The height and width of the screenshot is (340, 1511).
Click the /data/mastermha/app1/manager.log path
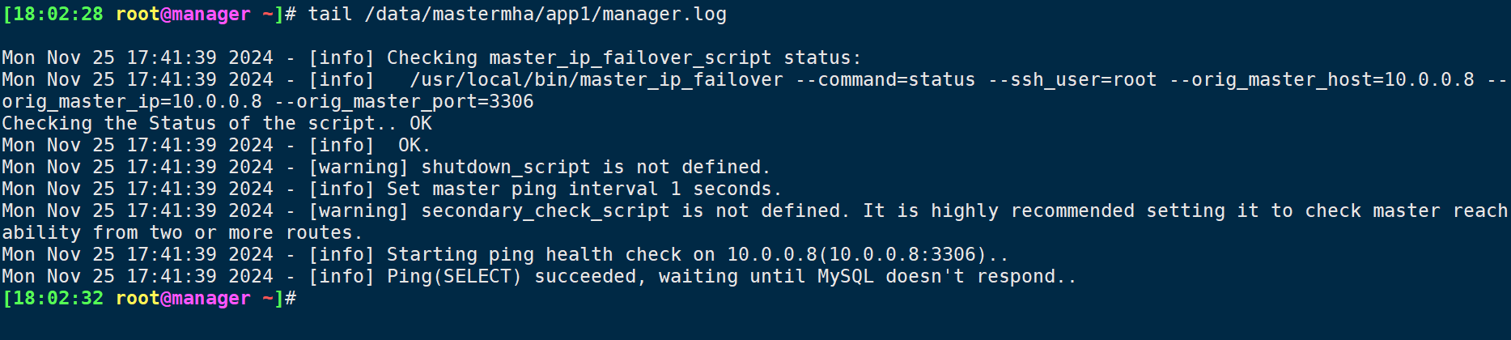click(x=545, y=15)
